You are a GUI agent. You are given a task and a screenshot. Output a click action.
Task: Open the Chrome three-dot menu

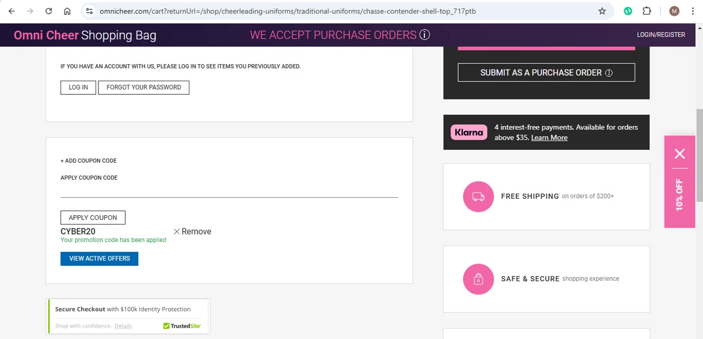click(x=693, y=11)
